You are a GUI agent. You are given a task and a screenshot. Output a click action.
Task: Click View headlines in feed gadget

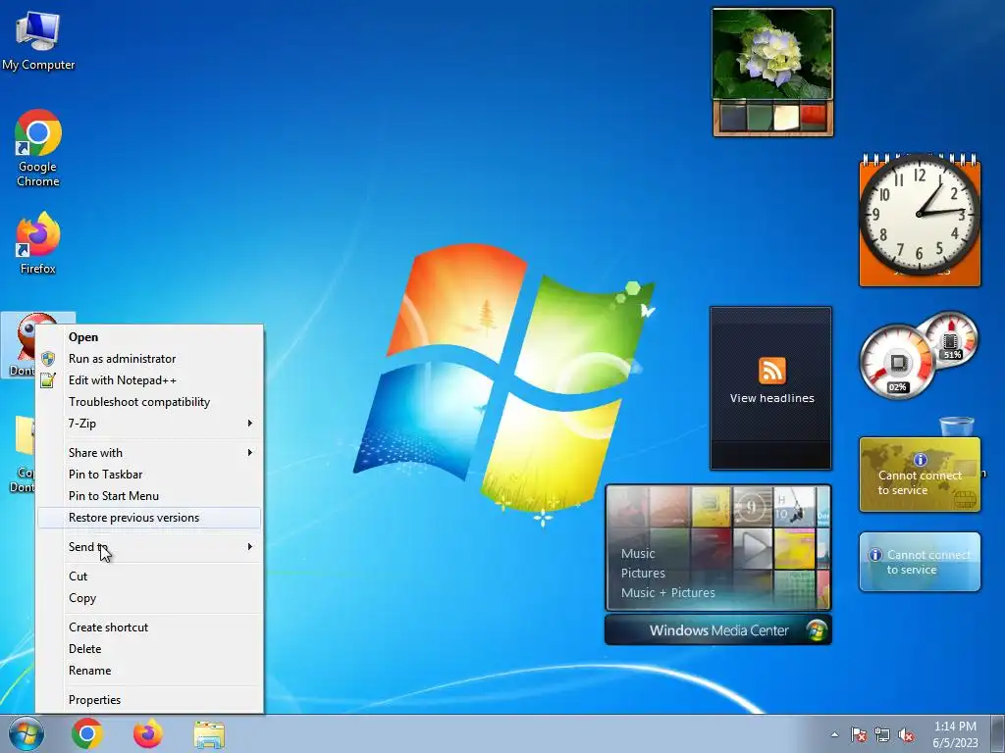click(771, 398)
